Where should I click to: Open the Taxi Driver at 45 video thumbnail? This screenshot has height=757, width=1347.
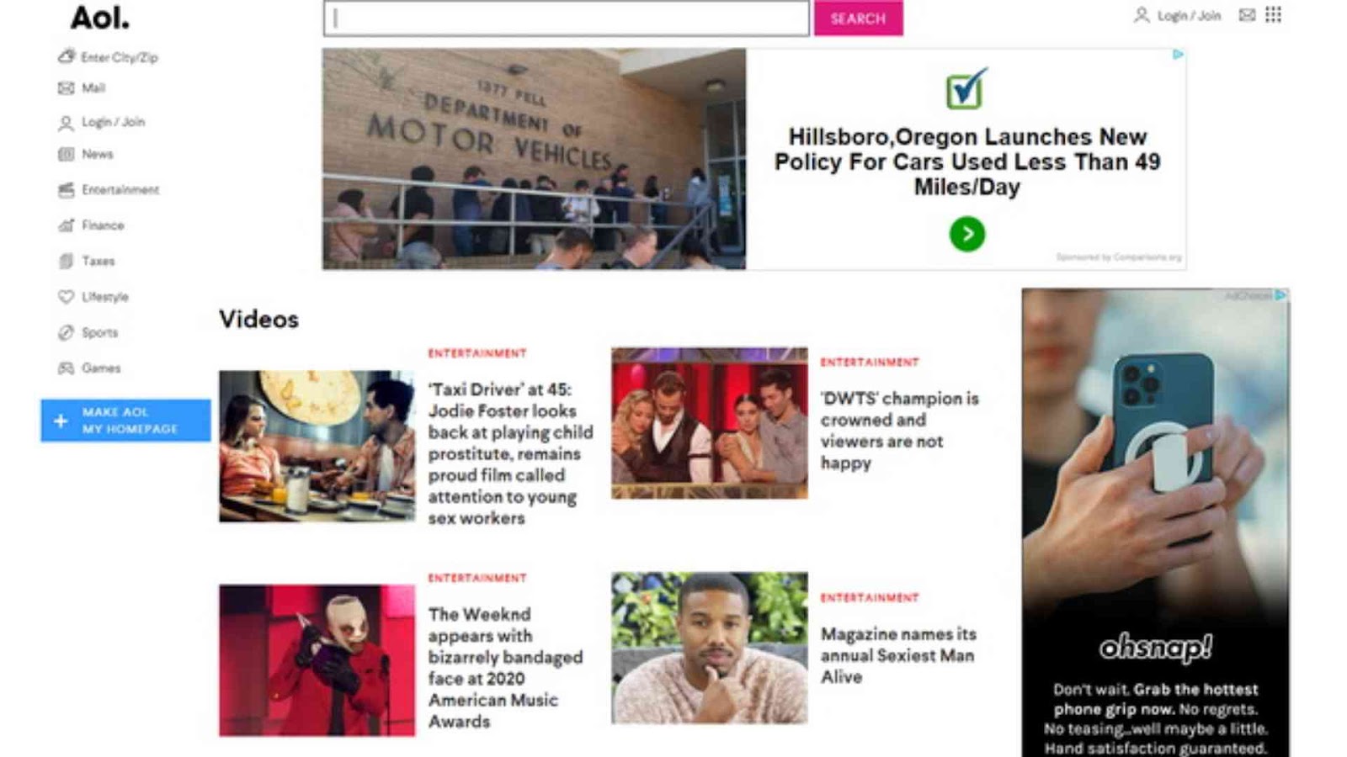[x=317, y=447]
